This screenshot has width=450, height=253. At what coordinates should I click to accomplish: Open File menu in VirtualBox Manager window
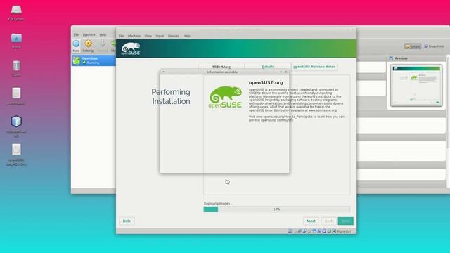coord(76,34)
